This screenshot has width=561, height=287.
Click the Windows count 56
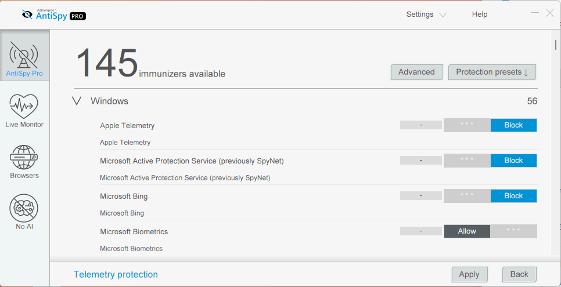[532, 101]
